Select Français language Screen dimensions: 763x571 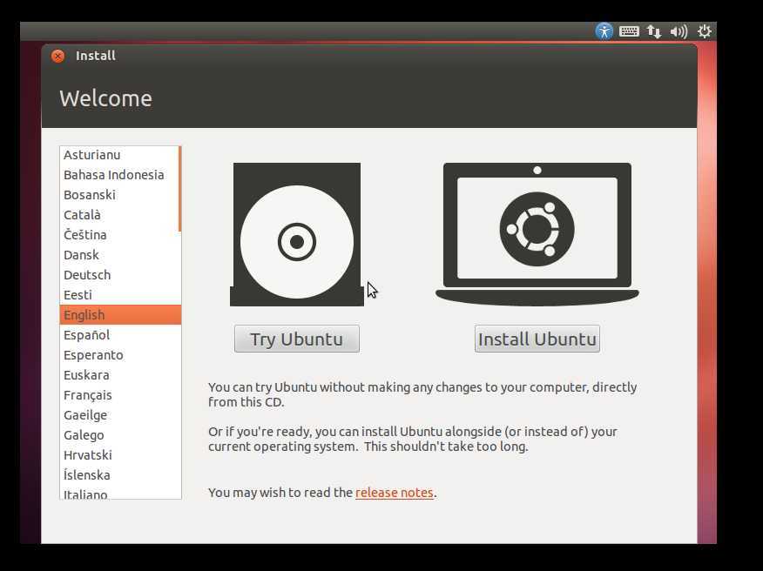(119, 395)
